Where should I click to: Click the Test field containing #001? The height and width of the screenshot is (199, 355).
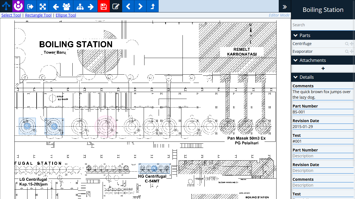click(x=323, y=141)
